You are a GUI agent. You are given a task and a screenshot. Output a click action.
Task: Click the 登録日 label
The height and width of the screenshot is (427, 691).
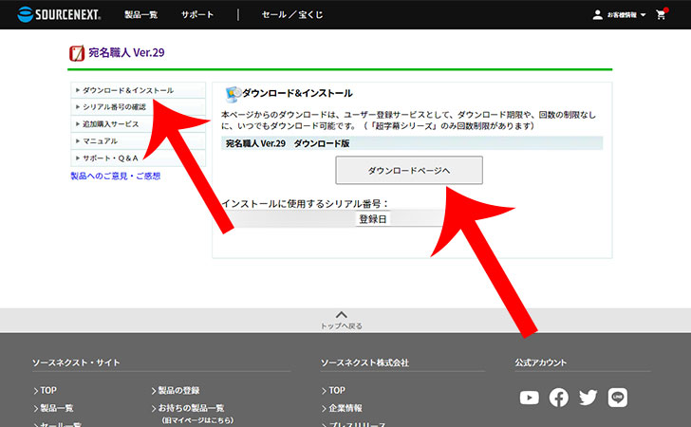tap(373, 219)
